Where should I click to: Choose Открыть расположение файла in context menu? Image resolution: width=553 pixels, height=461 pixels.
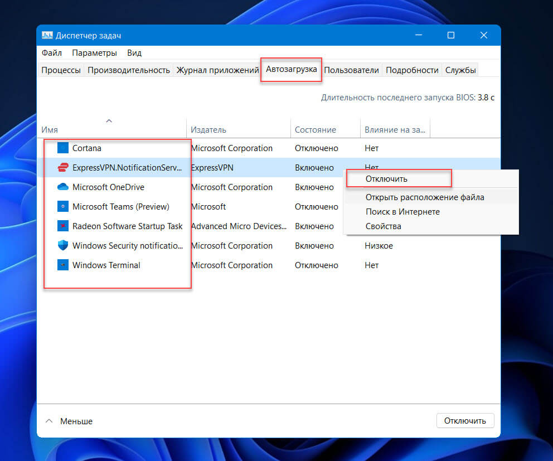tap(425, 197)
